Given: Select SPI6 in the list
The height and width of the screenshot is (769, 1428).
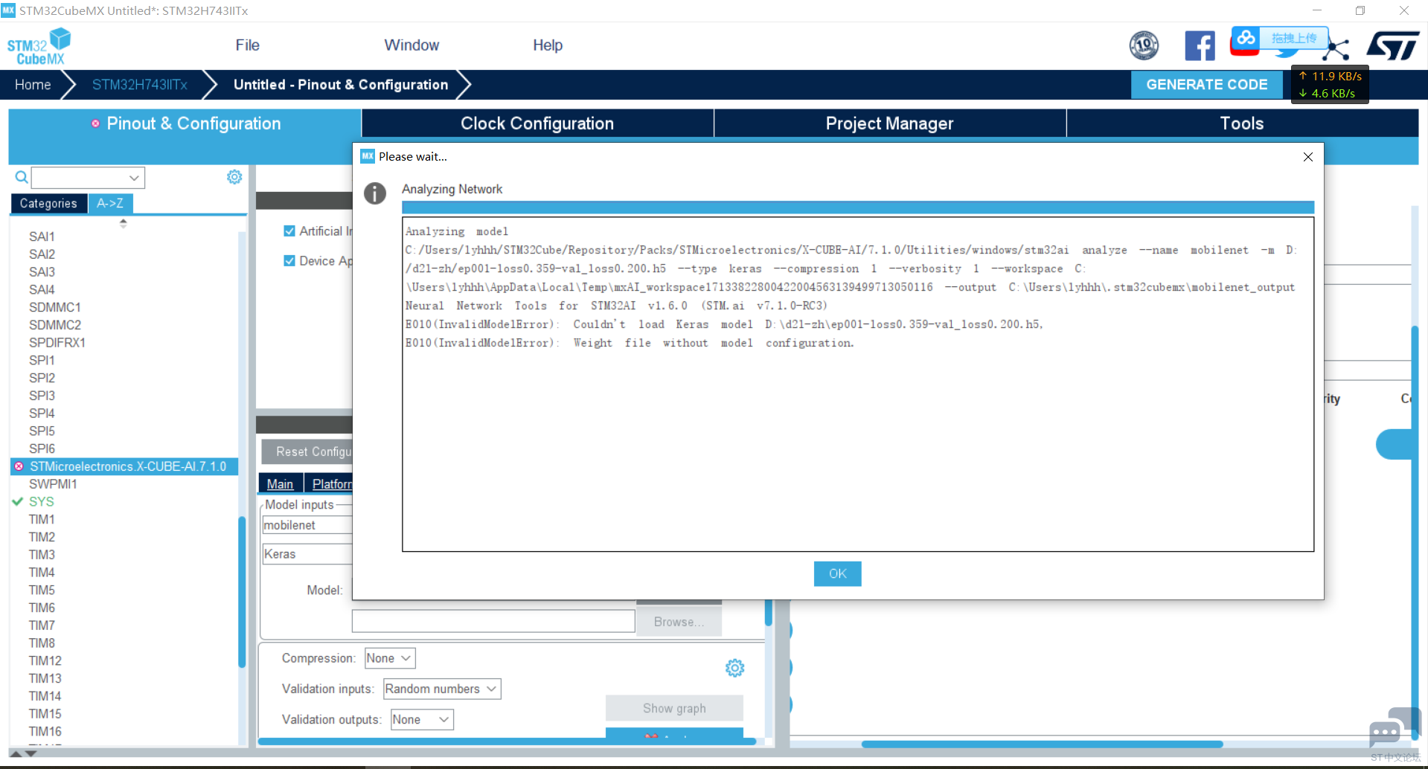Looking at the screenshot, I should [42, 448].
